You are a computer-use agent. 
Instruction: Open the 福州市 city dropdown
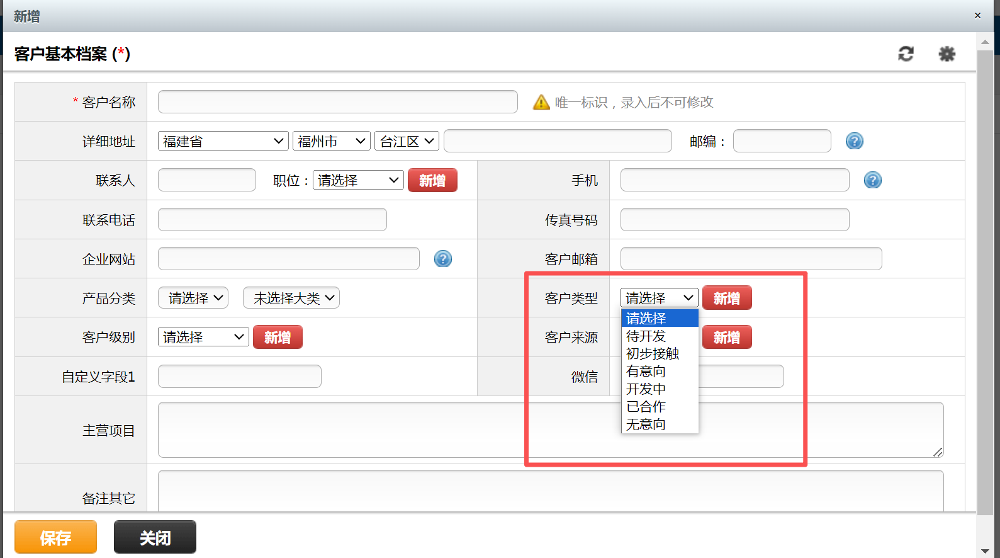(x=331, y=141)
